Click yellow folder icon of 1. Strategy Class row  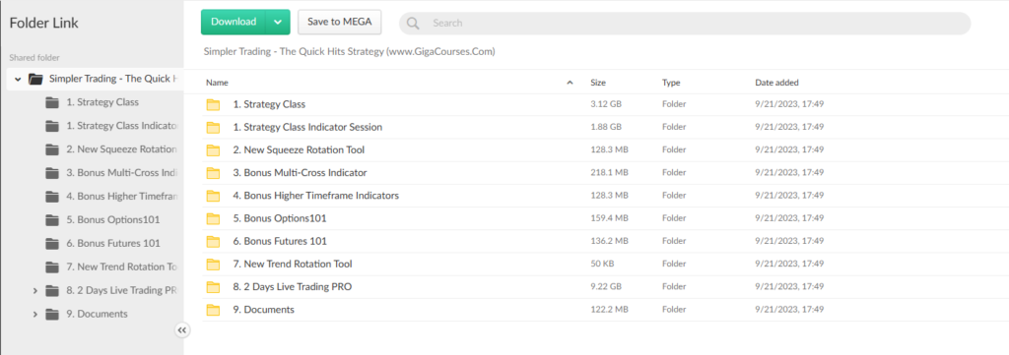click(x=213, y=104)
